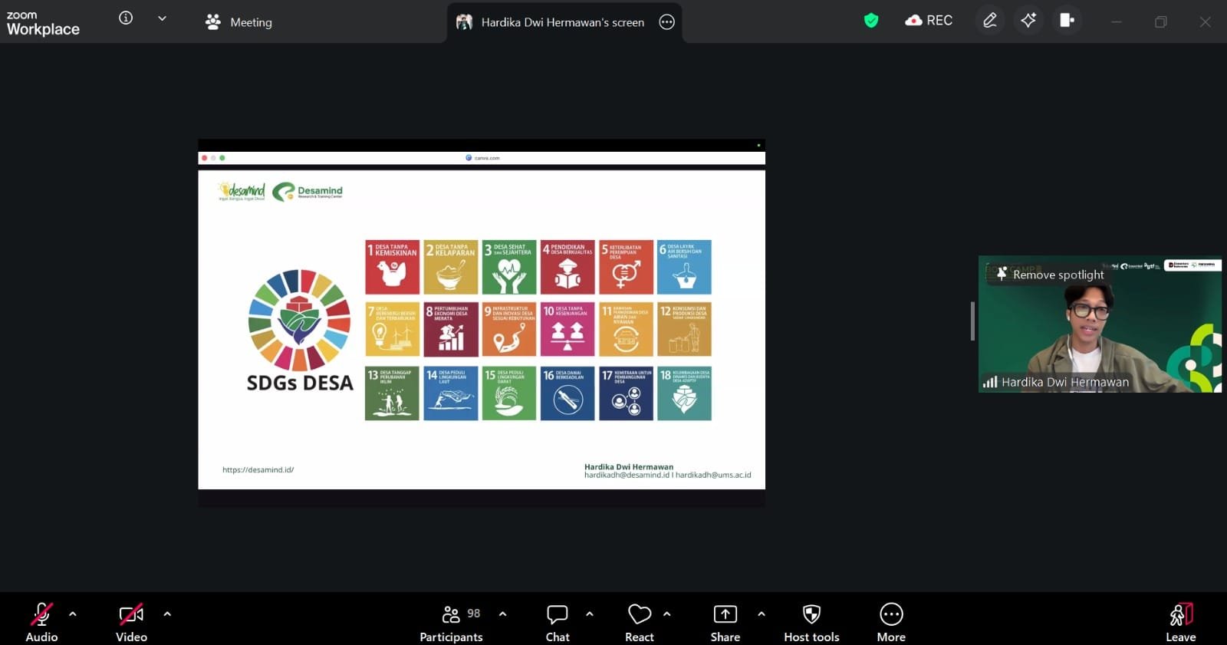Click SDG 18 Kelembagaan Desa tile
Image resolution: width=1227 pixels, height=645 pixels.
coord(684,393)
